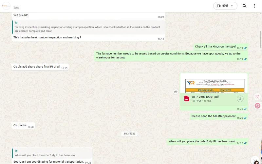
Task: Click the quoted 'When will you place the order' reply
Action: [52, 153]
